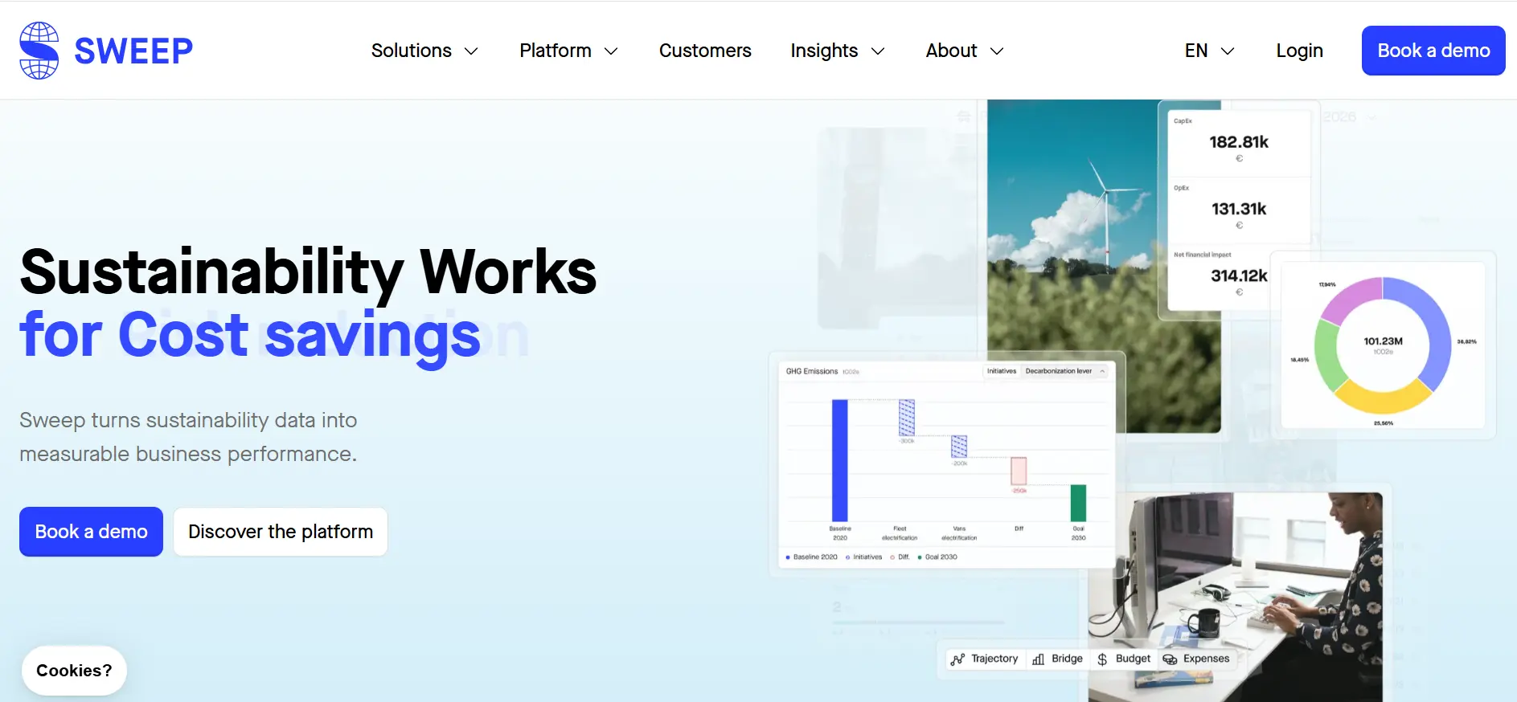Viewport: 1517px width, 702px height.
Task: Click the 314.12k net financial impact value
Action: coord(1239,275)
